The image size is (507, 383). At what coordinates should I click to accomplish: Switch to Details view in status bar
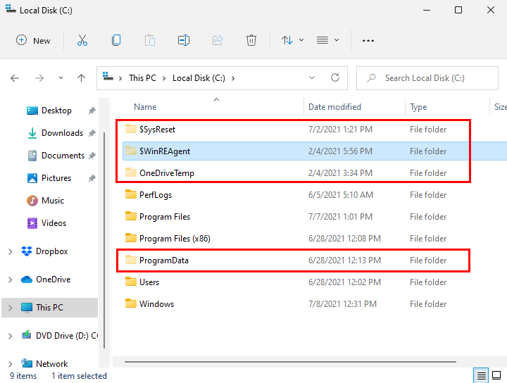pyautogui.click(x=481, y=375)
